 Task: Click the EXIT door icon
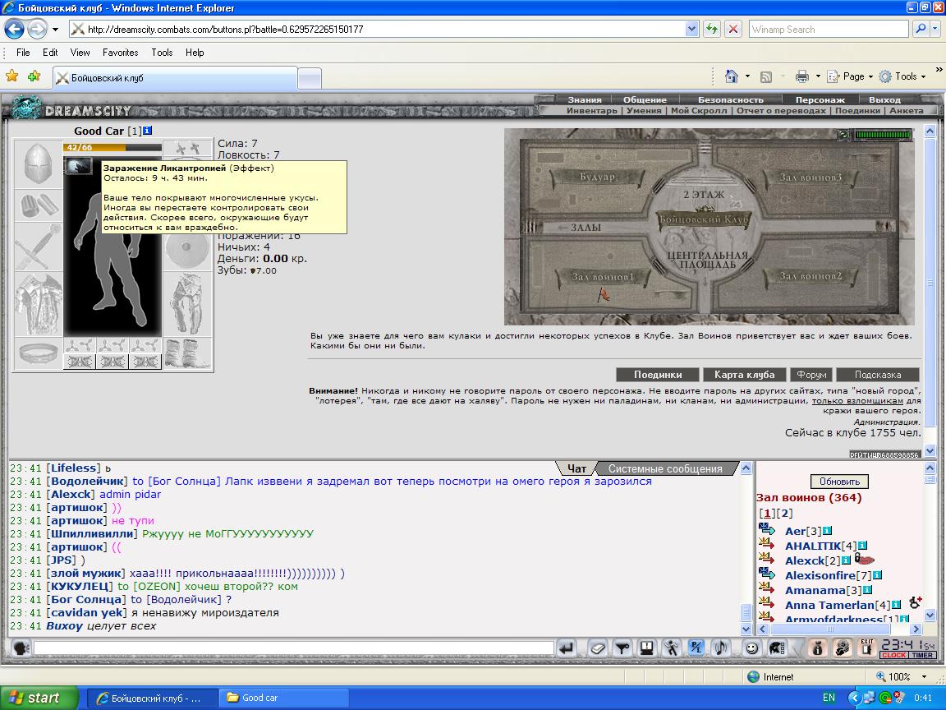[867, 648]
